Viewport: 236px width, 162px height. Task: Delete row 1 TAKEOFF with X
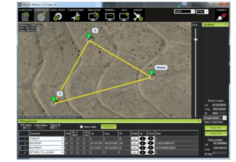(x=134, y=139)
